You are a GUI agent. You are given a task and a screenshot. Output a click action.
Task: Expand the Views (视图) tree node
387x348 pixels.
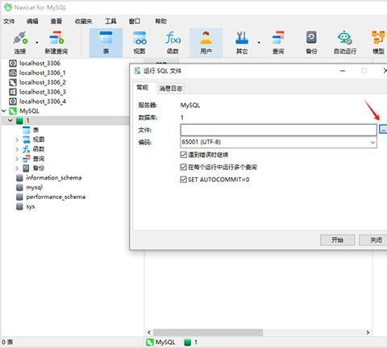[17, 139]
